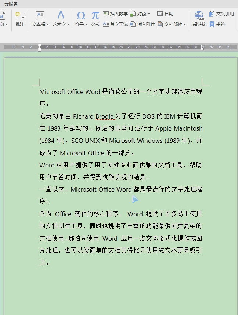
Task: Expand the 文本框 dropdown arrow
Action: (48, 25)
